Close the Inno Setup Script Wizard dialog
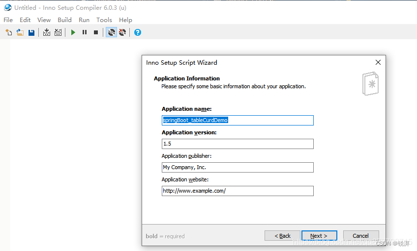The image size is (417, 251). [x=378, y=62]
